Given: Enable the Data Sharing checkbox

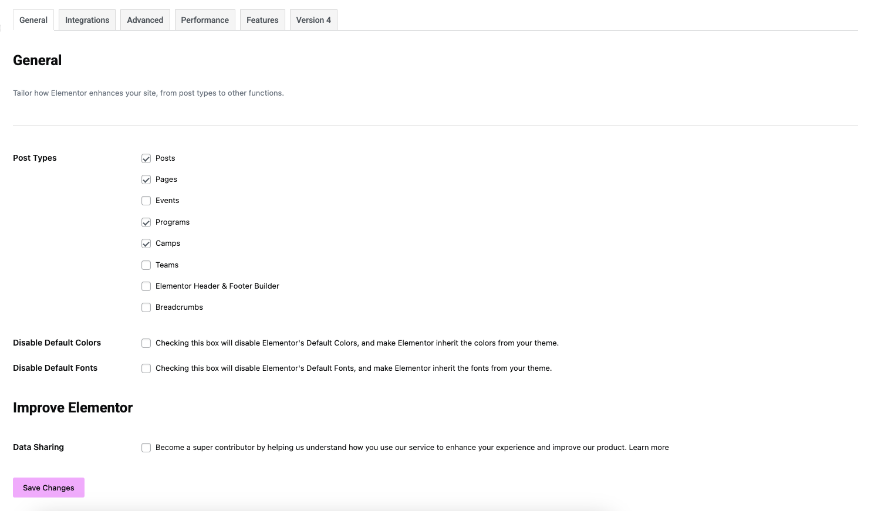Looking at the screenshot, I should click(x=146, y=448).
